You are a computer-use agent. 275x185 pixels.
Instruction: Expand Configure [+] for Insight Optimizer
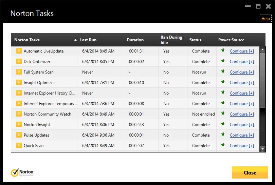242,83
